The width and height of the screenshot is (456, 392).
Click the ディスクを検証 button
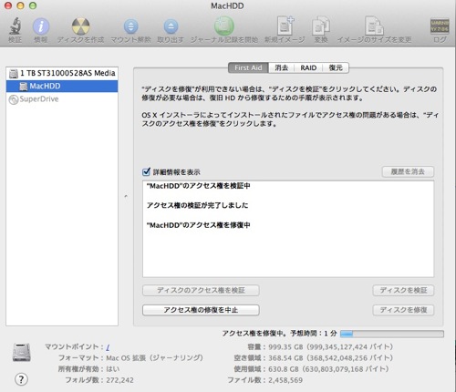[x=403, y=290]
